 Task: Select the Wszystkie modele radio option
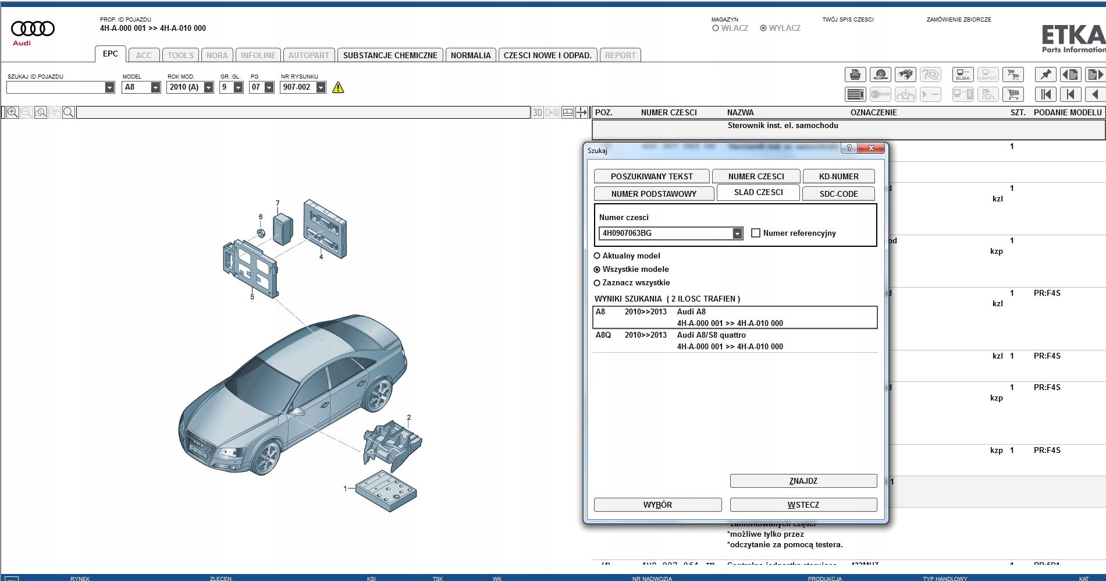point(597,270)
